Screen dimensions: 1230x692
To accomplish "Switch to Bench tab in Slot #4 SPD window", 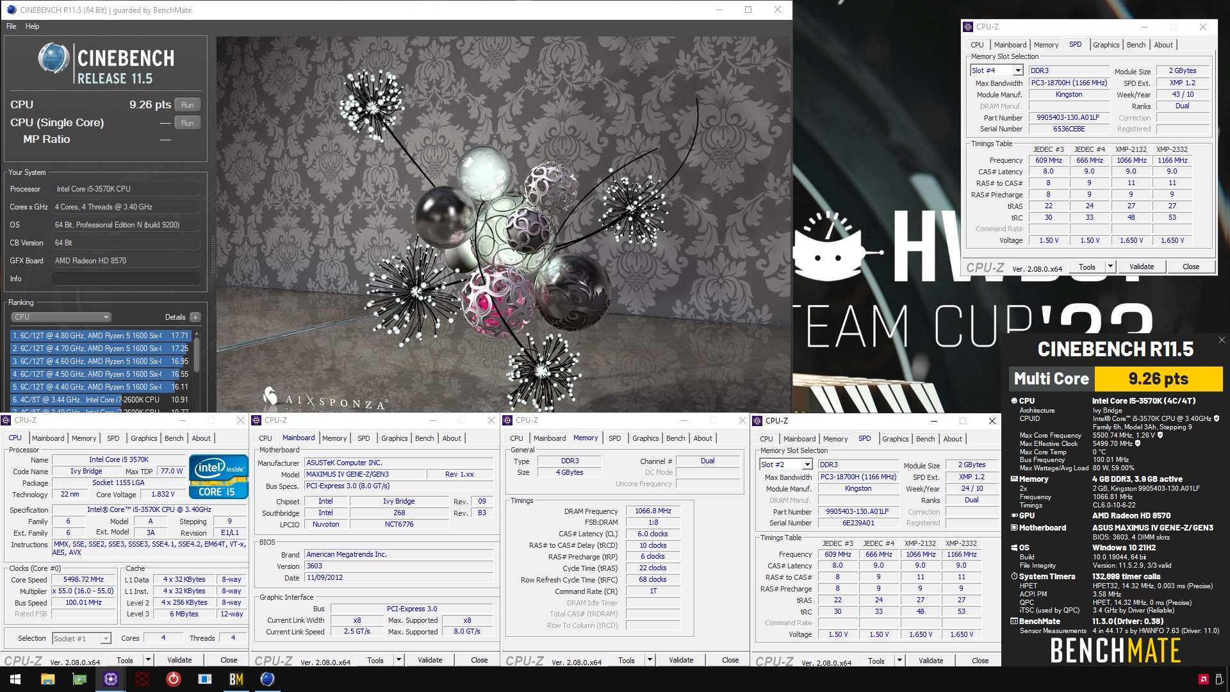I will [1136, 45].
